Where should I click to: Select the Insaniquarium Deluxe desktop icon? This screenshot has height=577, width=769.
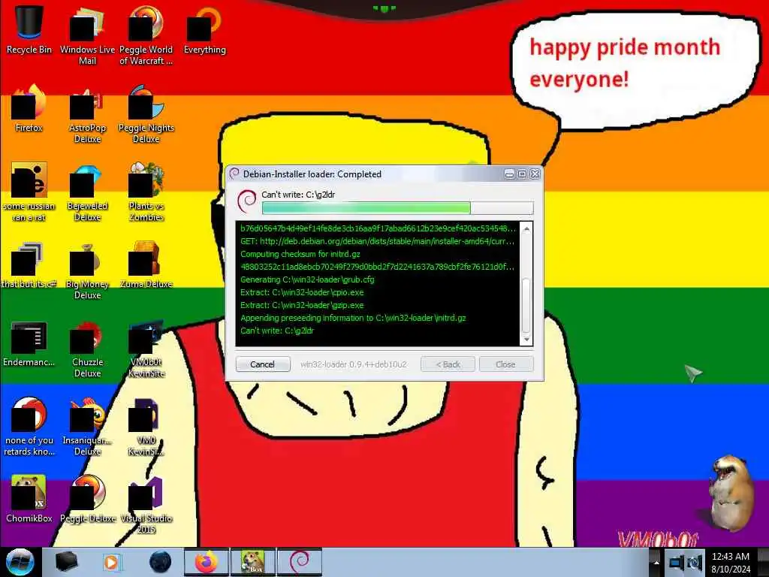tap(87, 427)
